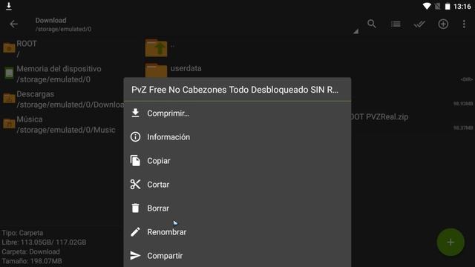This screenshot has height=267, width=475.
Task: Open the ROOT folder icon in sidebar
Action: click(x=9, y=47)
